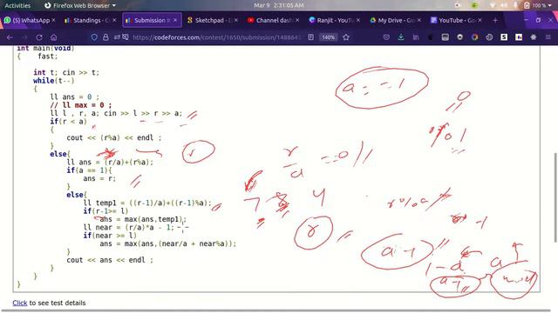Open the Firefox home page
The image size is (558, 313).
[x=54, y=37]
